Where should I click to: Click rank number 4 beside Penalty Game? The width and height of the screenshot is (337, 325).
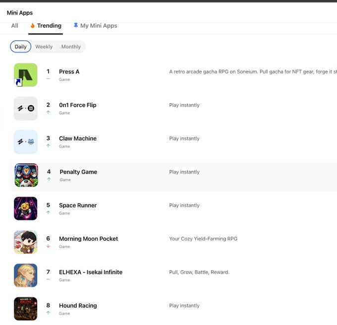(x=49, y=172)
